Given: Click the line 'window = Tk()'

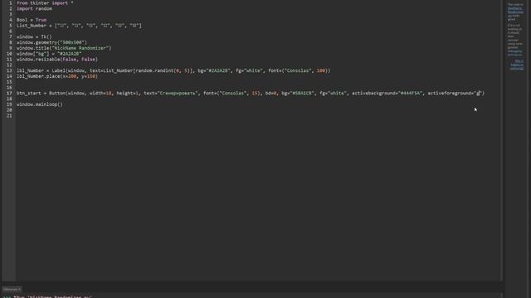Looking at the screenshot, I should point(34,36).
